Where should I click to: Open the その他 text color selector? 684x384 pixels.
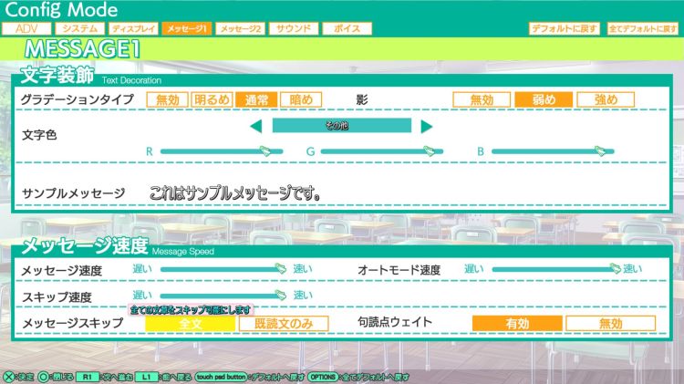pos(341,127)
